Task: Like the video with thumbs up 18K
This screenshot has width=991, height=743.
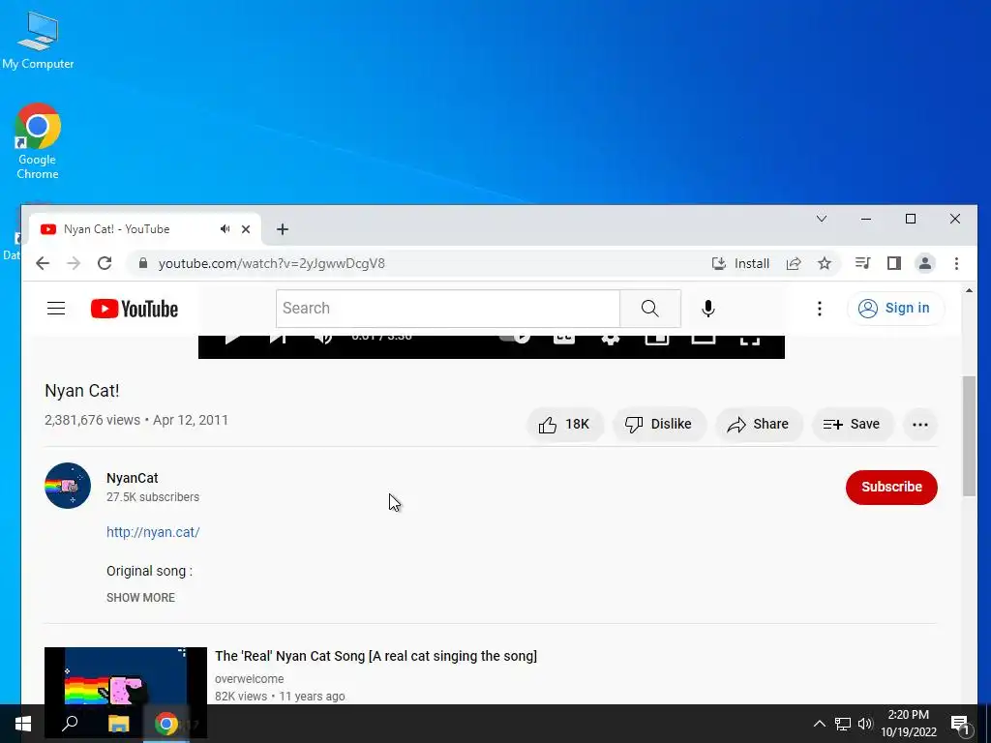Action: [564, 424]
